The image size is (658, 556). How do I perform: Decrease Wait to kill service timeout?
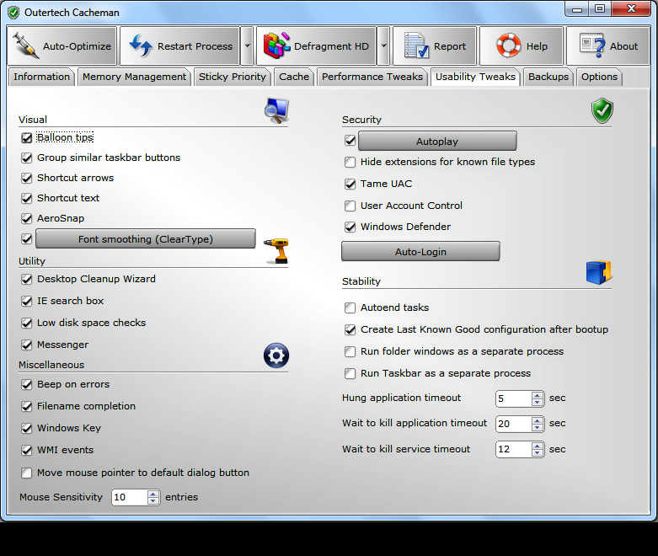(x=538, y=452)
